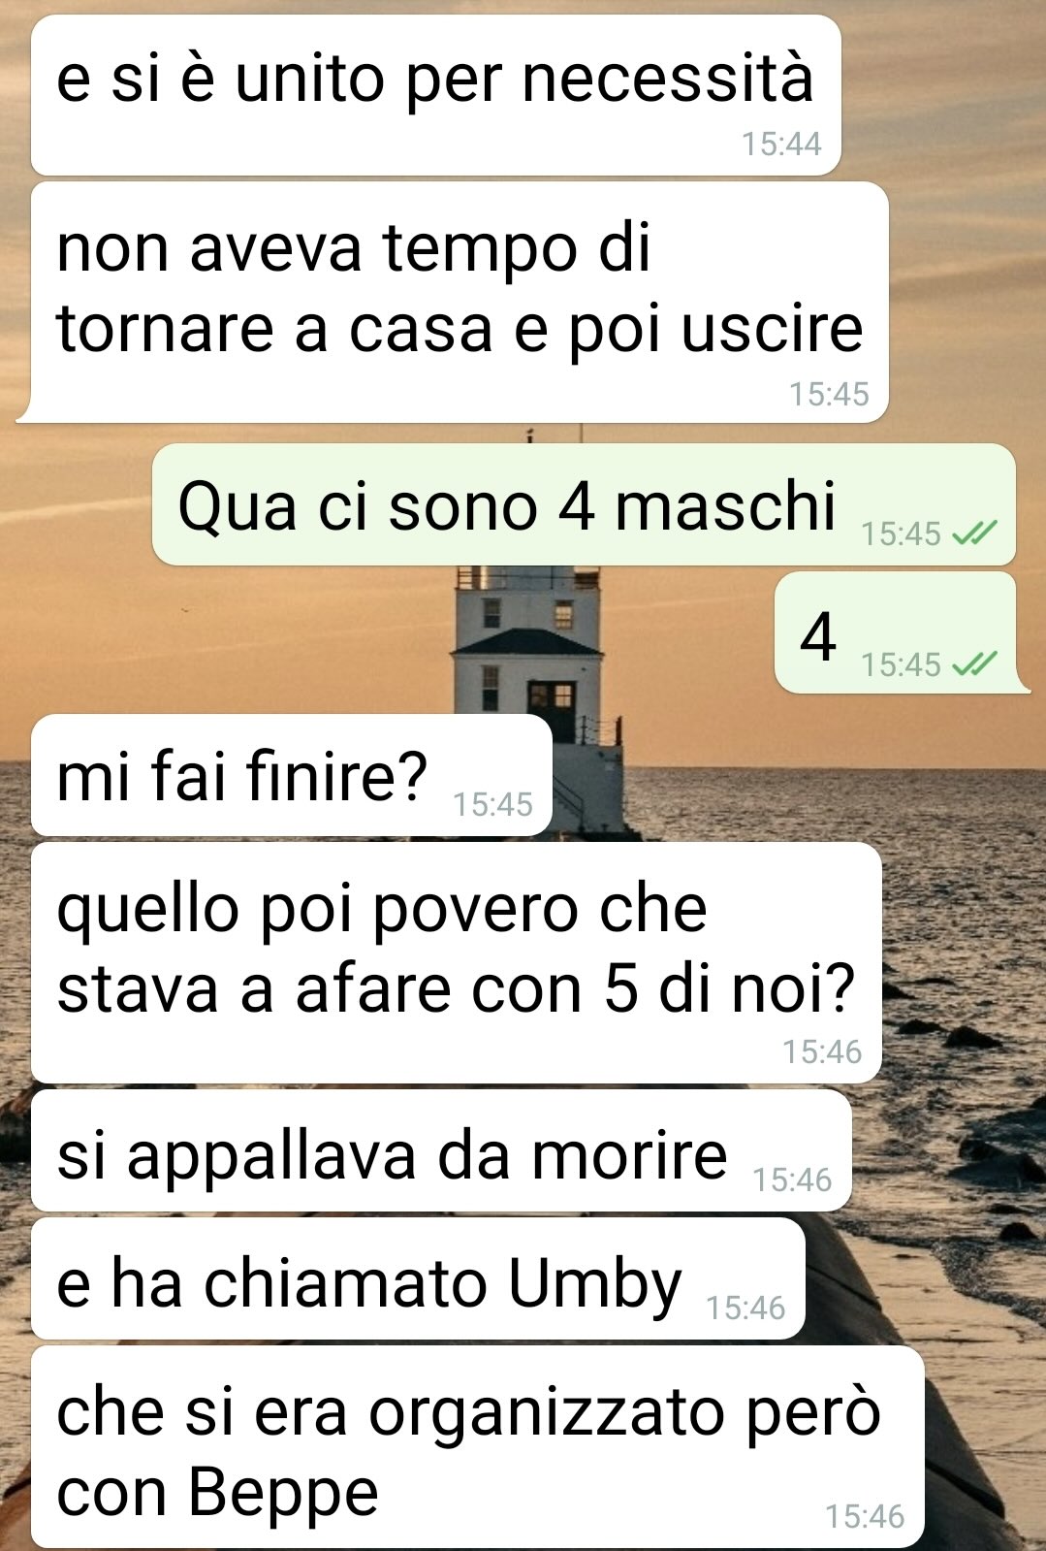Tap the 'quello poi povero che stava a afare' message
The width and height of the screenshot is (1046, 1551).
[x=457, y=962]
